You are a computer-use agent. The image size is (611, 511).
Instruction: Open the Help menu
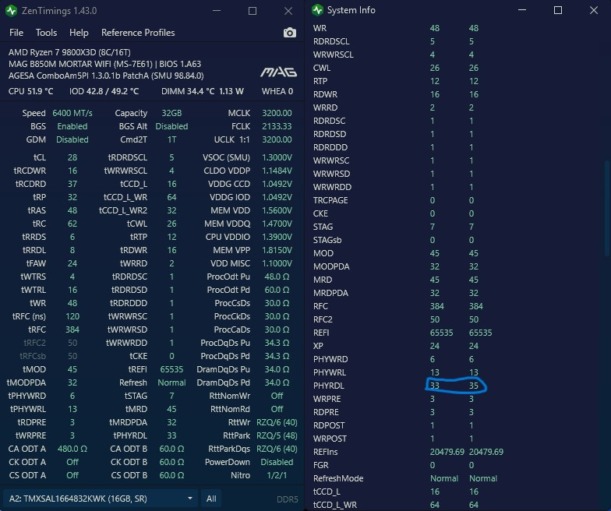79,33
